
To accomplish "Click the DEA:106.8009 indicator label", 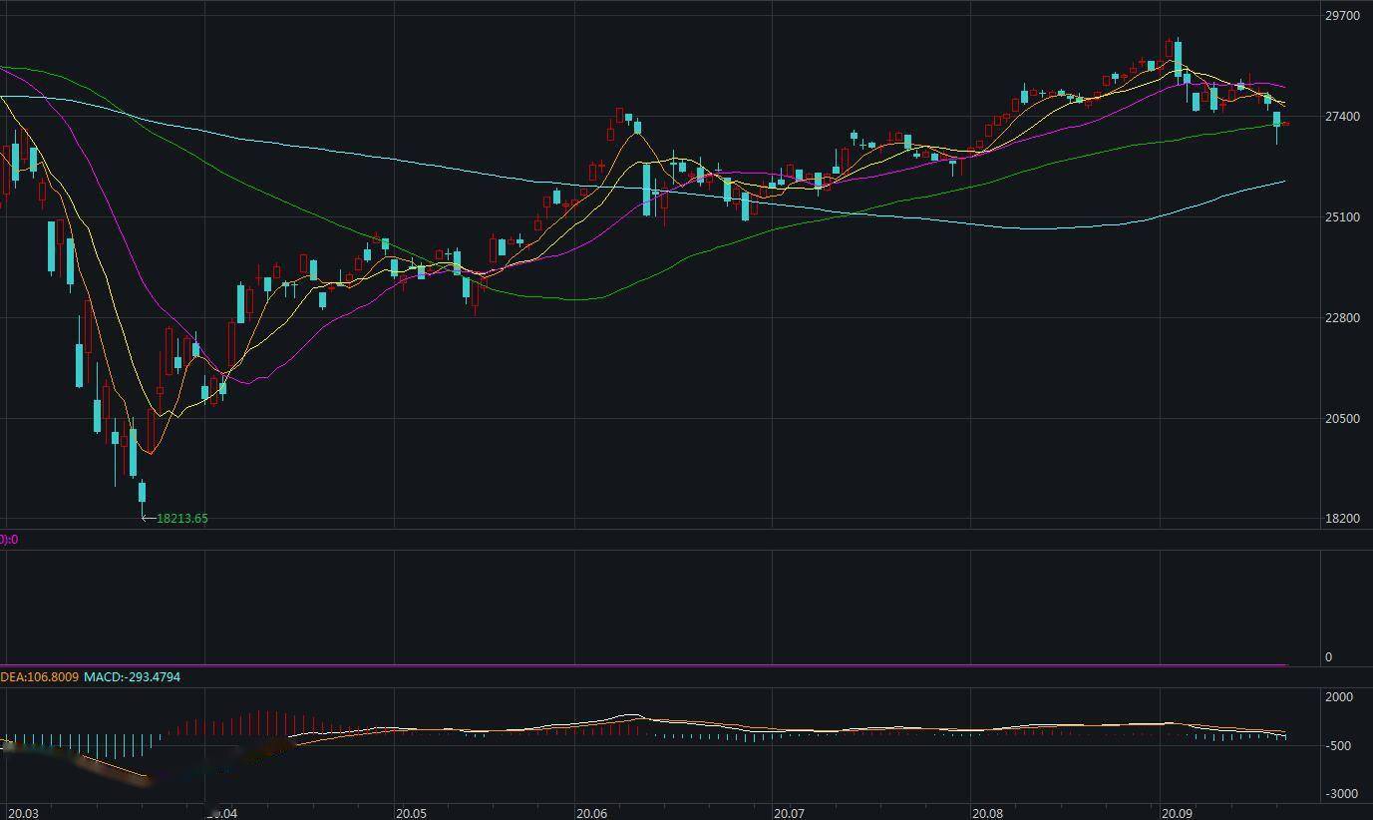I will point(38,677).
